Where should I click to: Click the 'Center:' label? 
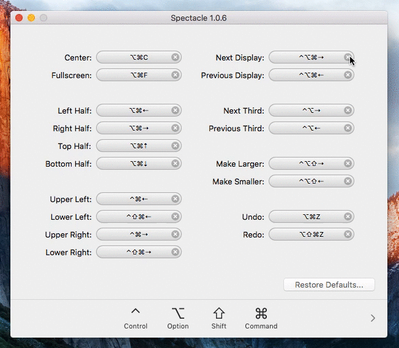pyautogui.click(x=78, y=57)
